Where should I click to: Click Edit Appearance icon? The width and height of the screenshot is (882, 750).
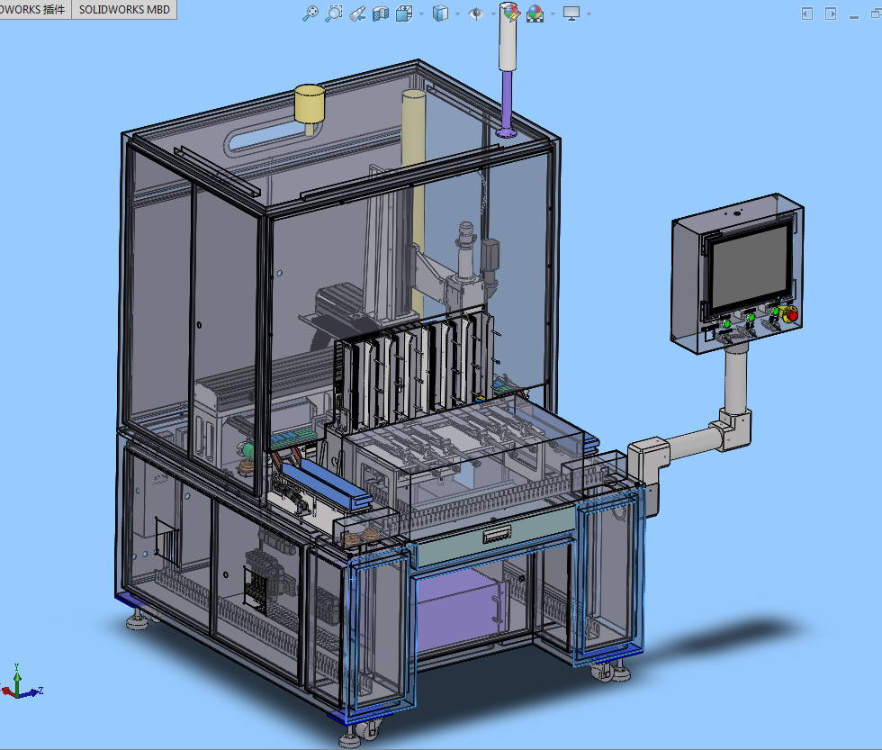coord(511,13)
